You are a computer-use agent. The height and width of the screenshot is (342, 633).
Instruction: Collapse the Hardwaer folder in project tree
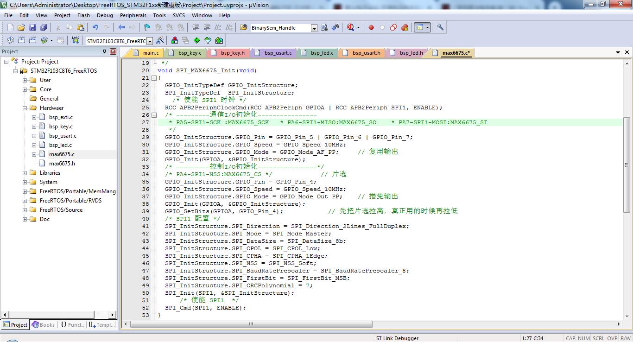click(x=25, y=108)
